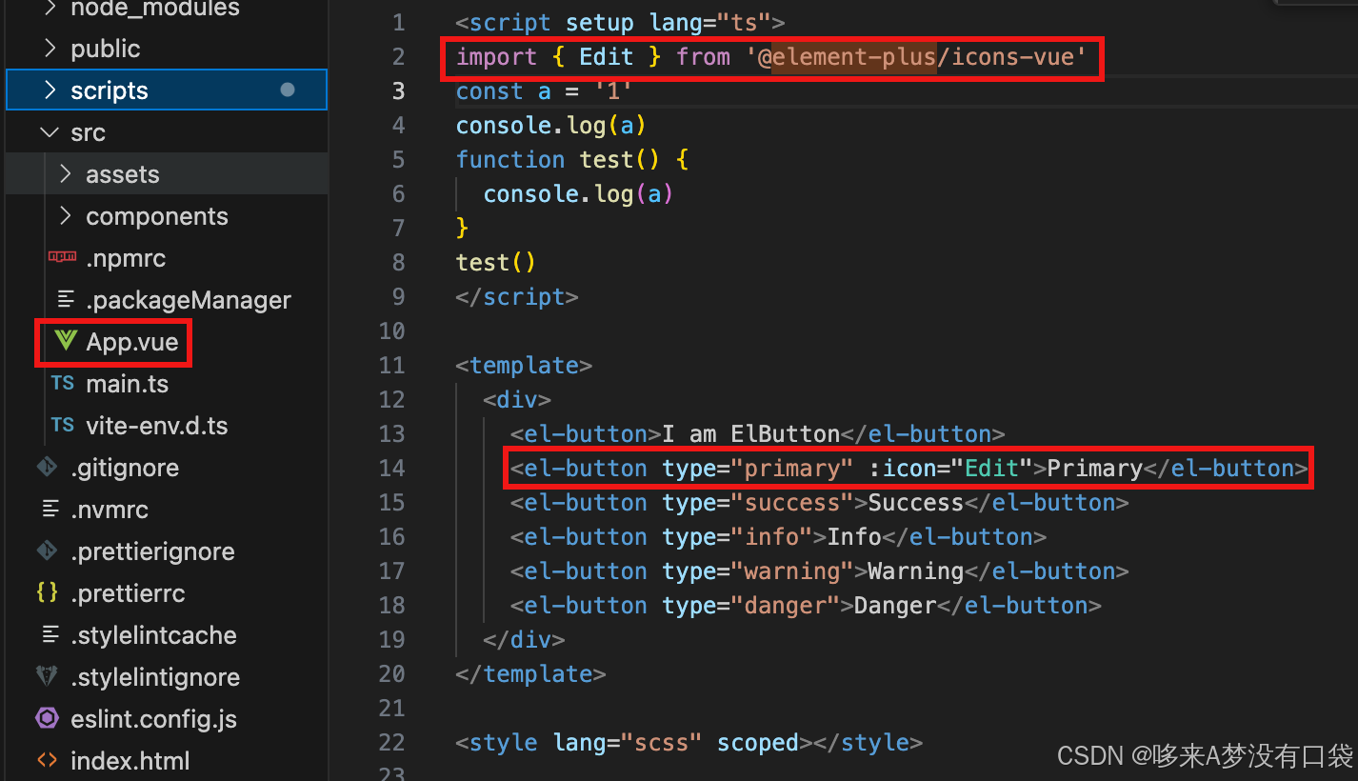Click line number 2 in gutter
This screenshot has width=1358, height=781.
pyautogui.click(x=398, y=56)
